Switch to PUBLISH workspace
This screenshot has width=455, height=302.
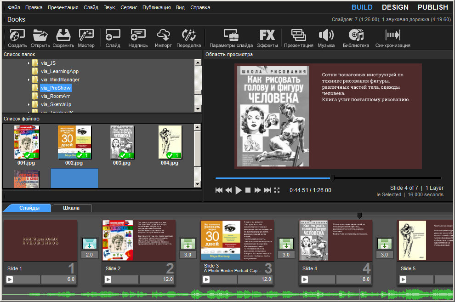click(x=432, y=7)
